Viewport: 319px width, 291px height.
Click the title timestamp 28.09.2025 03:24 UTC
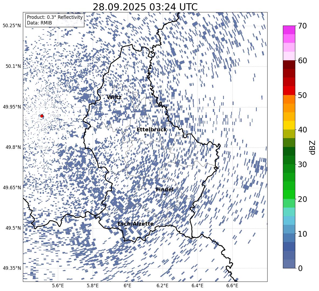click(x=145, y=7)
